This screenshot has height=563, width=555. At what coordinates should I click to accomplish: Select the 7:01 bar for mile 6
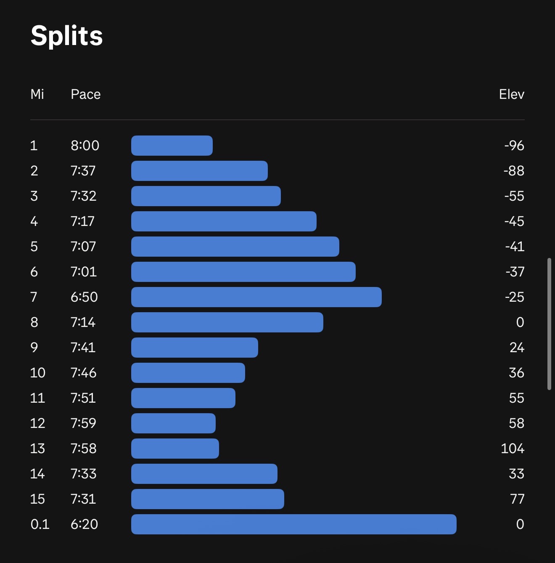point(243,272)
